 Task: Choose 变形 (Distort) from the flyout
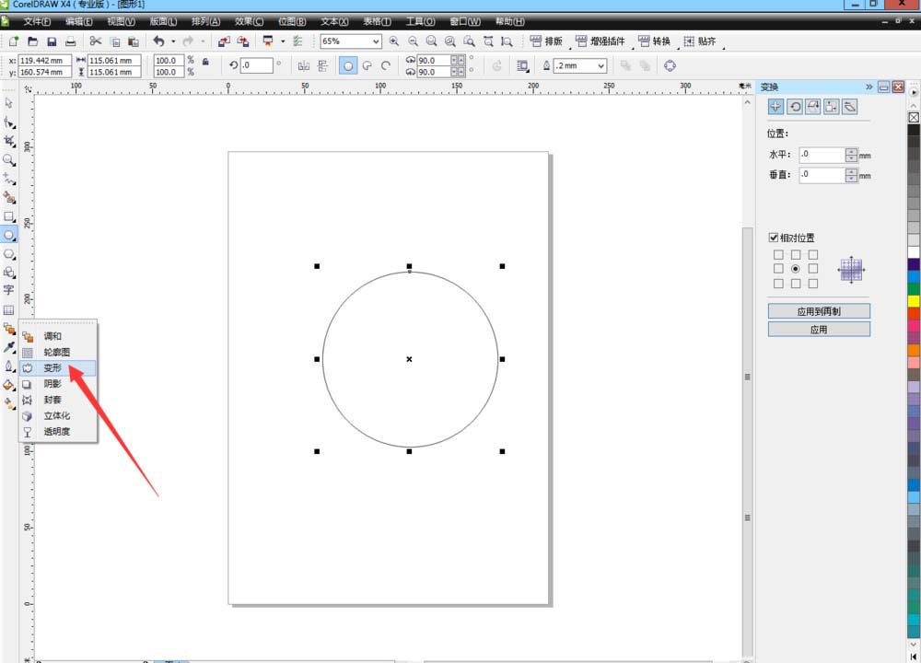click(x=57, y=367)
